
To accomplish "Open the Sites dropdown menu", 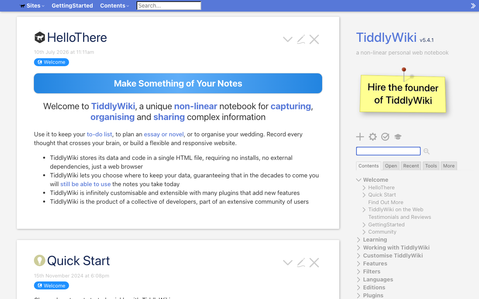I will pyautogui.click(x=32, y=6).
